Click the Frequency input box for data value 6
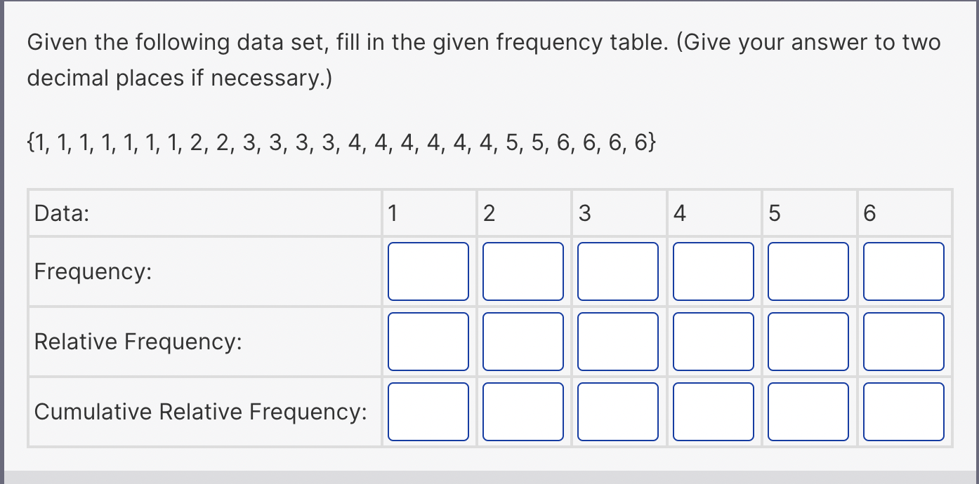The image size is (979, 484). tap(903, 271)
